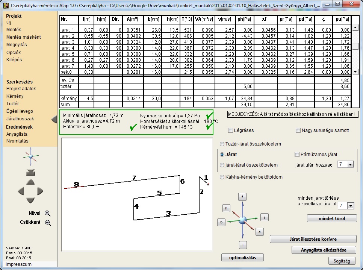This screenshot has height=270, width=363.
Task: Open the 'járat után hozzáad' dropdown
Action: click(x=351, y=165)
